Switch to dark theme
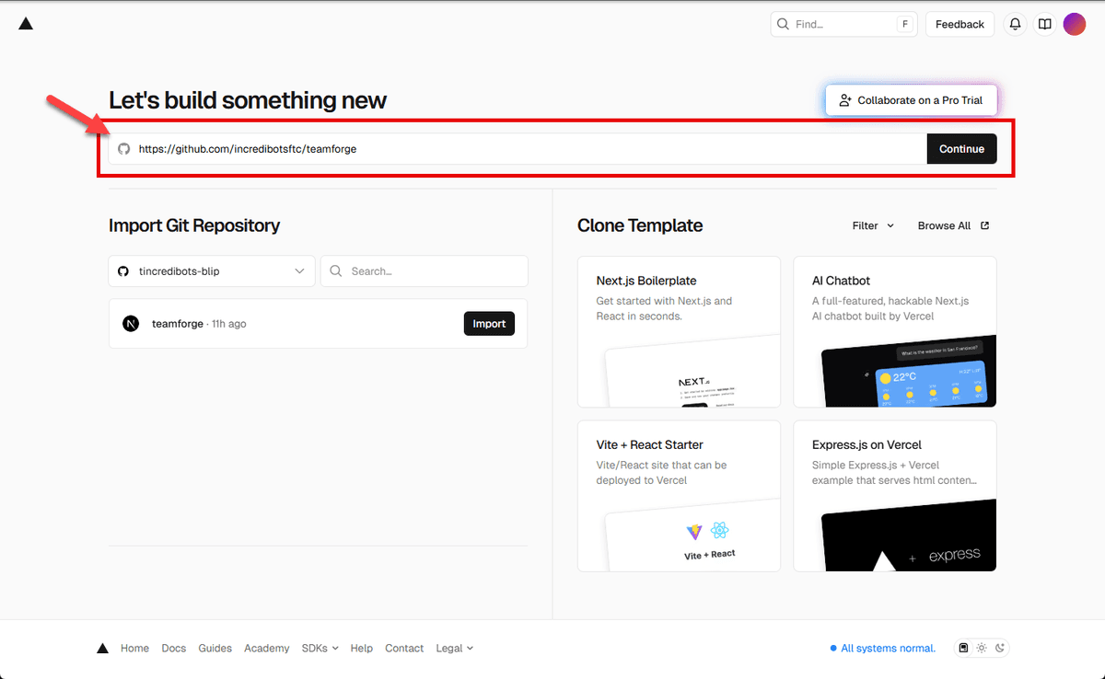Viewport: 1105px width, 679px height. point(1000,648)
